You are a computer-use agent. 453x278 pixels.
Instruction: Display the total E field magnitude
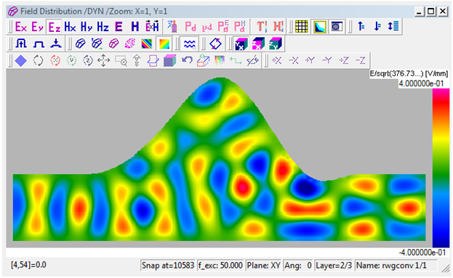click(x=119, y=27)
